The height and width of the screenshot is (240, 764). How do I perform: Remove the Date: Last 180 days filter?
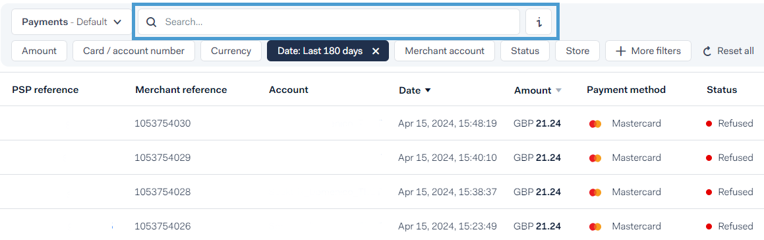pyautogui.click(x=376, y=51)
